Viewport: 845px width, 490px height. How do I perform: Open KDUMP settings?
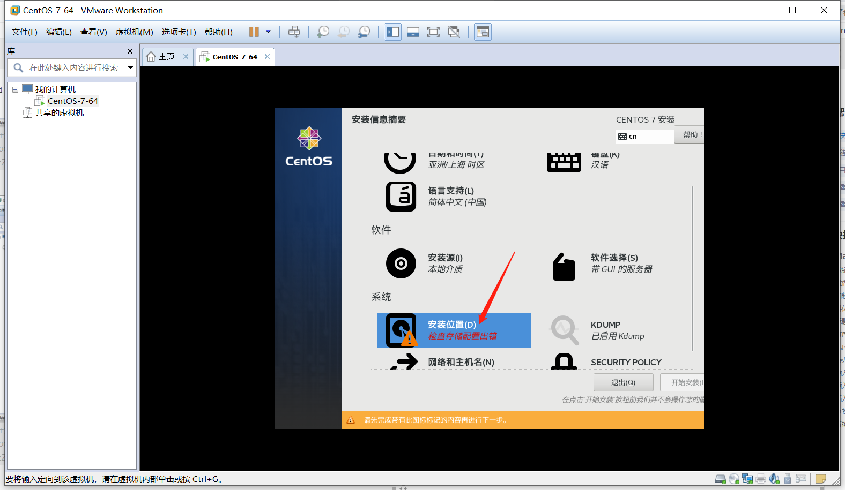click(605, 325)
